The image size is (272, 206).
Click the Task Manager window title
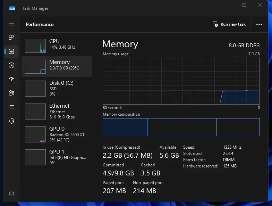[x=35, y=8]
